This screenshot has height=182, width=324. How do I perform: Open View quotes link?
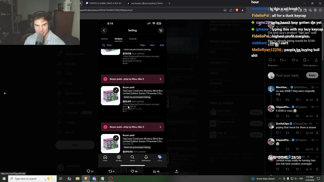pos(311,65)
